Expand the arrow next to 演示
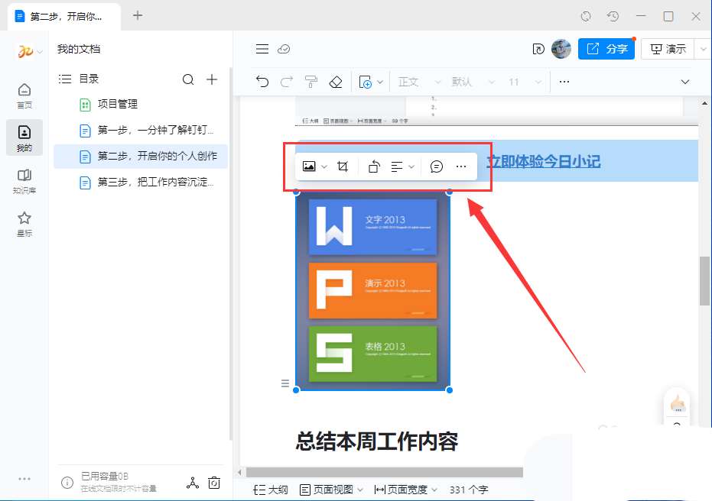The width and height of the screenshot is (712, 501). tap(703, 49)
